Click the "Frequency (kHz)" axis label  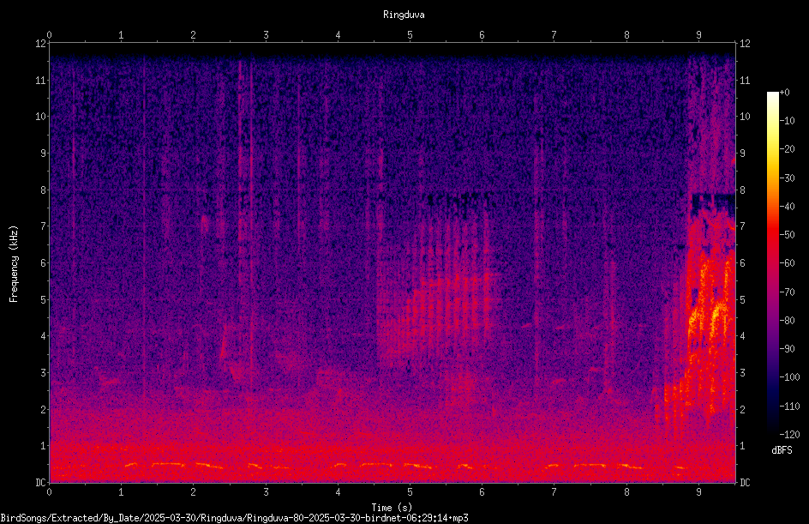[x=14, y=264]
